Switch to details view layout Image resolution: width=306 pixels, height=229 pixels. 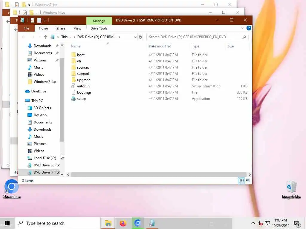241,180
